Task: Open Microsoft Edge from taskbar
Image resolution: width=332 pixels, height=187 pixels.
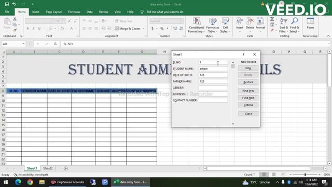Action: 18,182
